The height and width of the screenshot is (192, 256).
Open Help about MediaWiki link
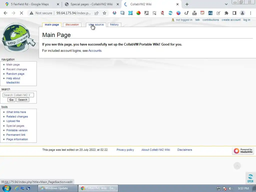point(13,80)
